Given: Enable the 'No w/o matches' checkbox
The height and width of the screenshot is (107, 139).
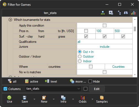Looking at the screenshot, I should pyautogui.click(x=104, y=72).
